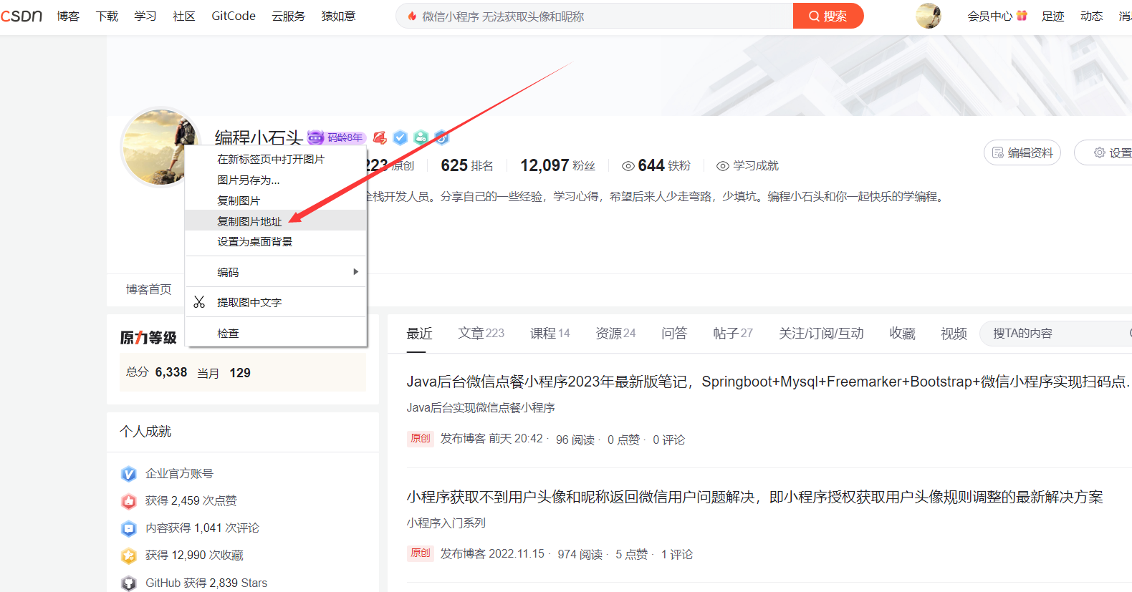This screenshot has width=1132, height=592.
Task: Select 复制图片 in context menu
Action: pos(276,200)
